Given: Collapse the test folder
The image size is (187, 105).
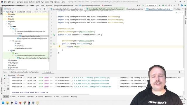Looking at the screenshot, I should (x=8, y=51).
